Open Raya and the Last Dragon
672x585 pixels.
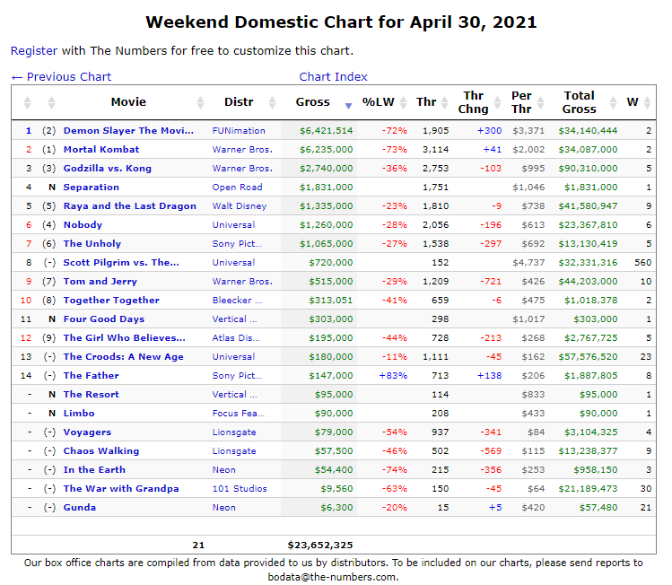pos(130,206)
